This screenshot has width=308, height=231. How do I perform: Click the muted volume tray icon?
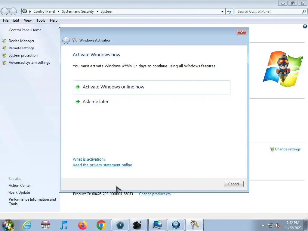point(278,226)
